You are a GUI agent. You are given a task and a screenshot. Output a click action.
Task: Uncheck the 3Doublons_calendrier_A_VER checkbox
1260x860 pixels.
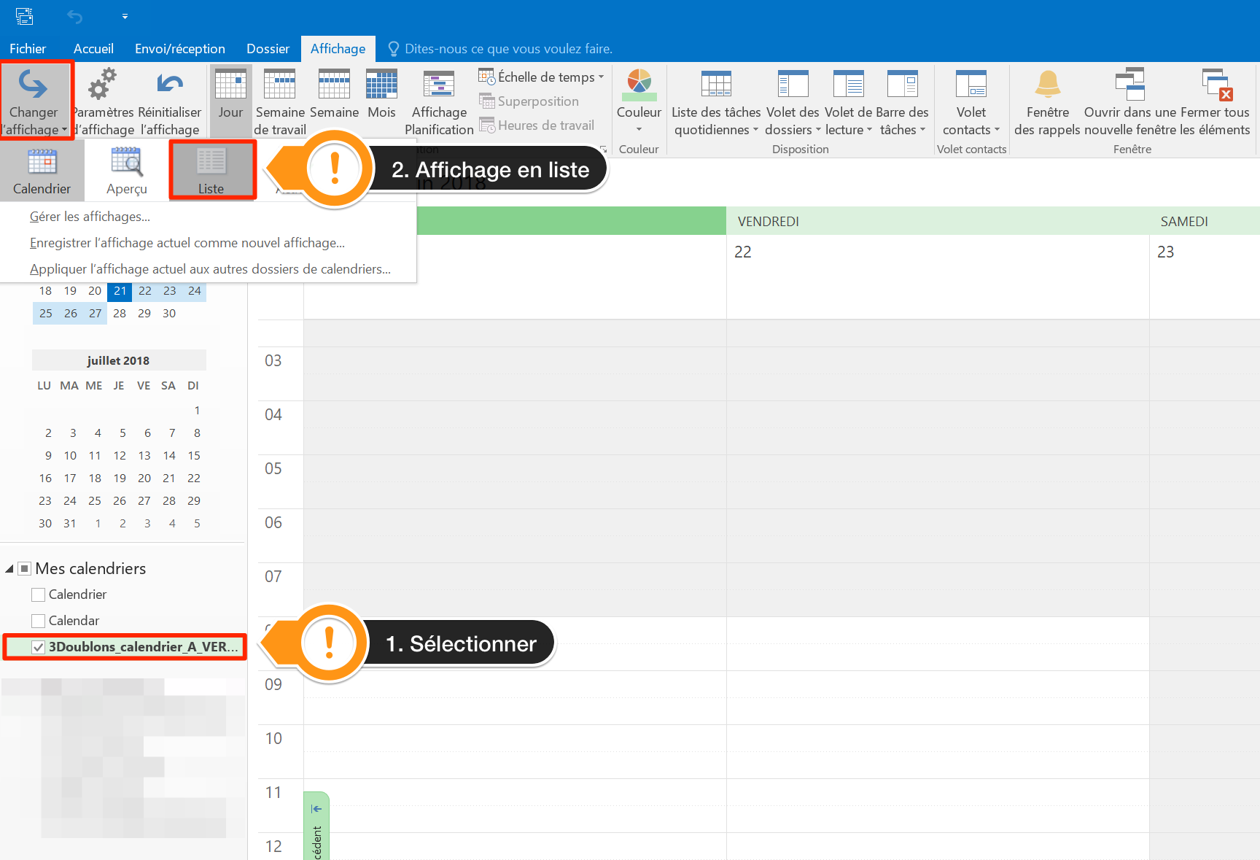point(39,647)
